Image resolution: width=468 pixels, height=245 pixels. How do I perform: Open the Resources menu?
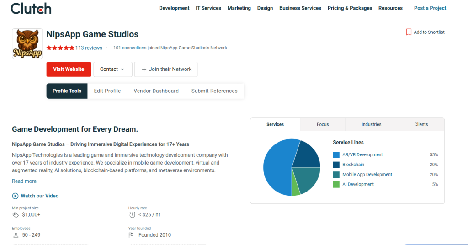(390, 8)
